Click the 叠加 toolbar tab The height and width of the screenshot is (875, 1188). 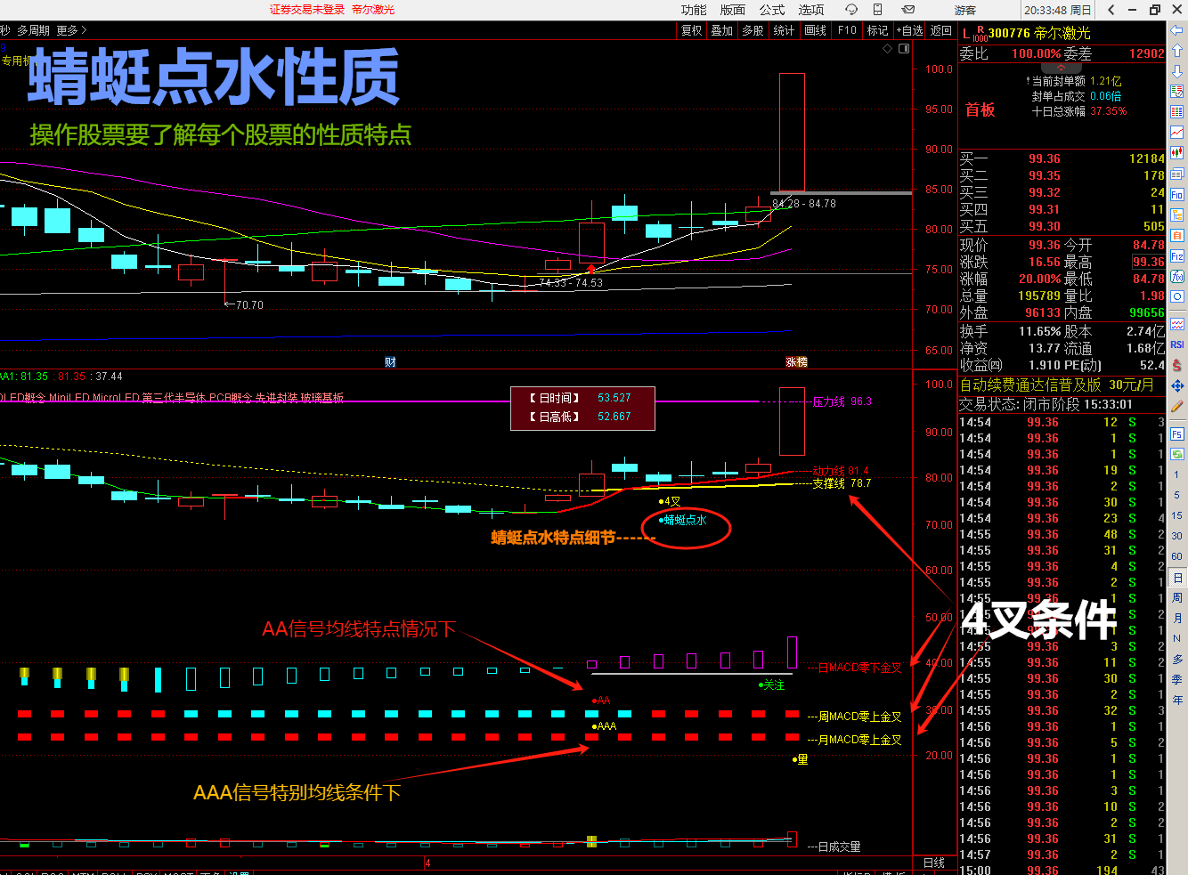point(722,30)
